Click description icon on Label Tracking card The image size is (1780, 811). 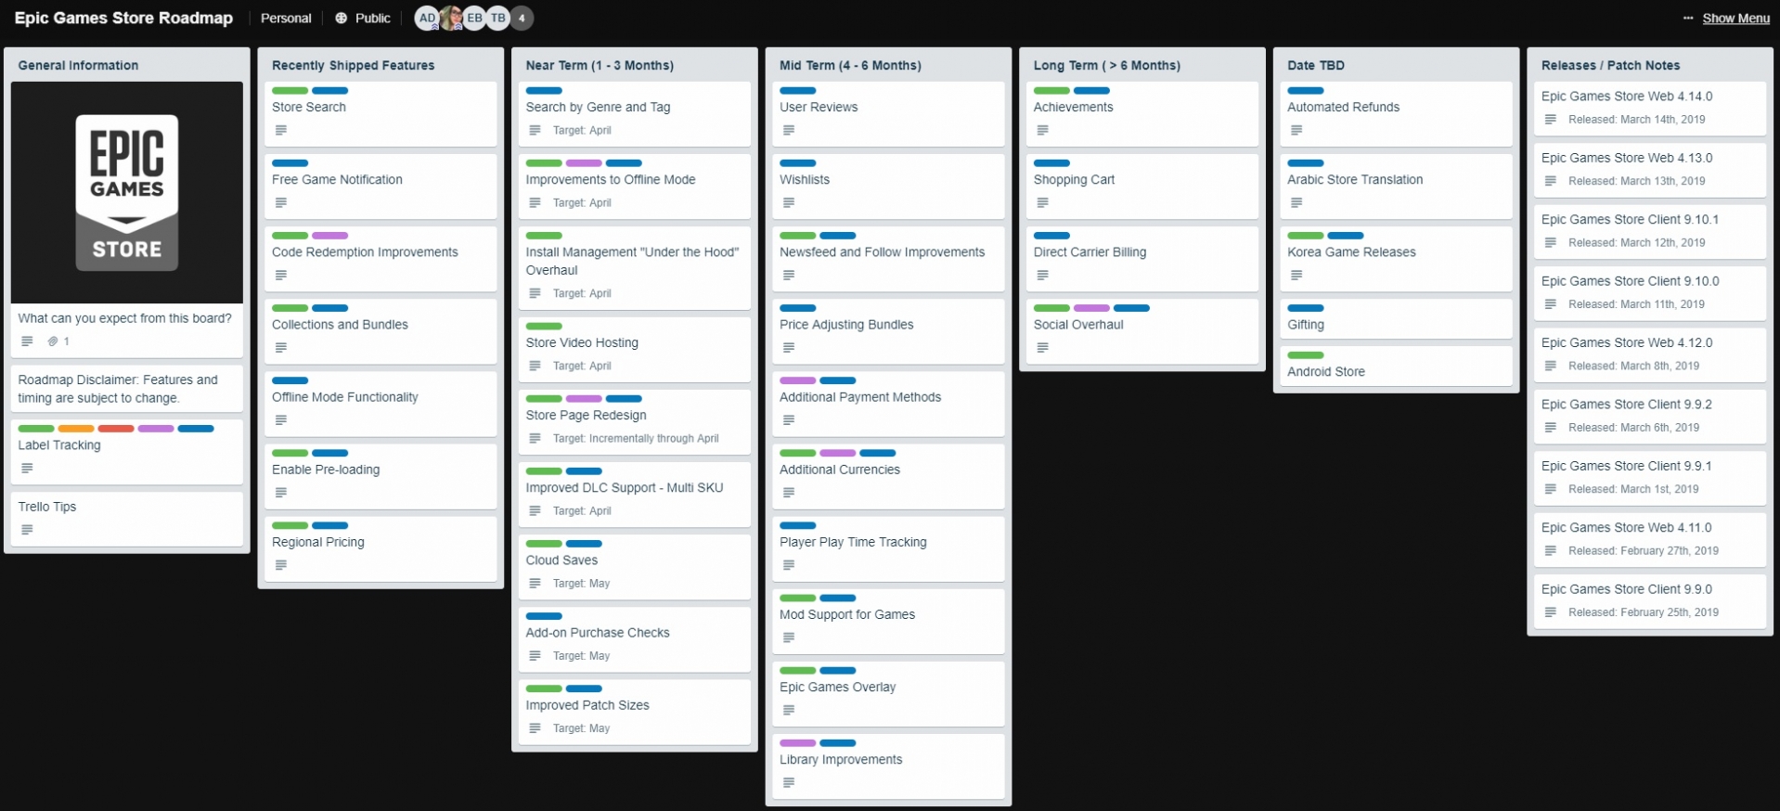27,468
